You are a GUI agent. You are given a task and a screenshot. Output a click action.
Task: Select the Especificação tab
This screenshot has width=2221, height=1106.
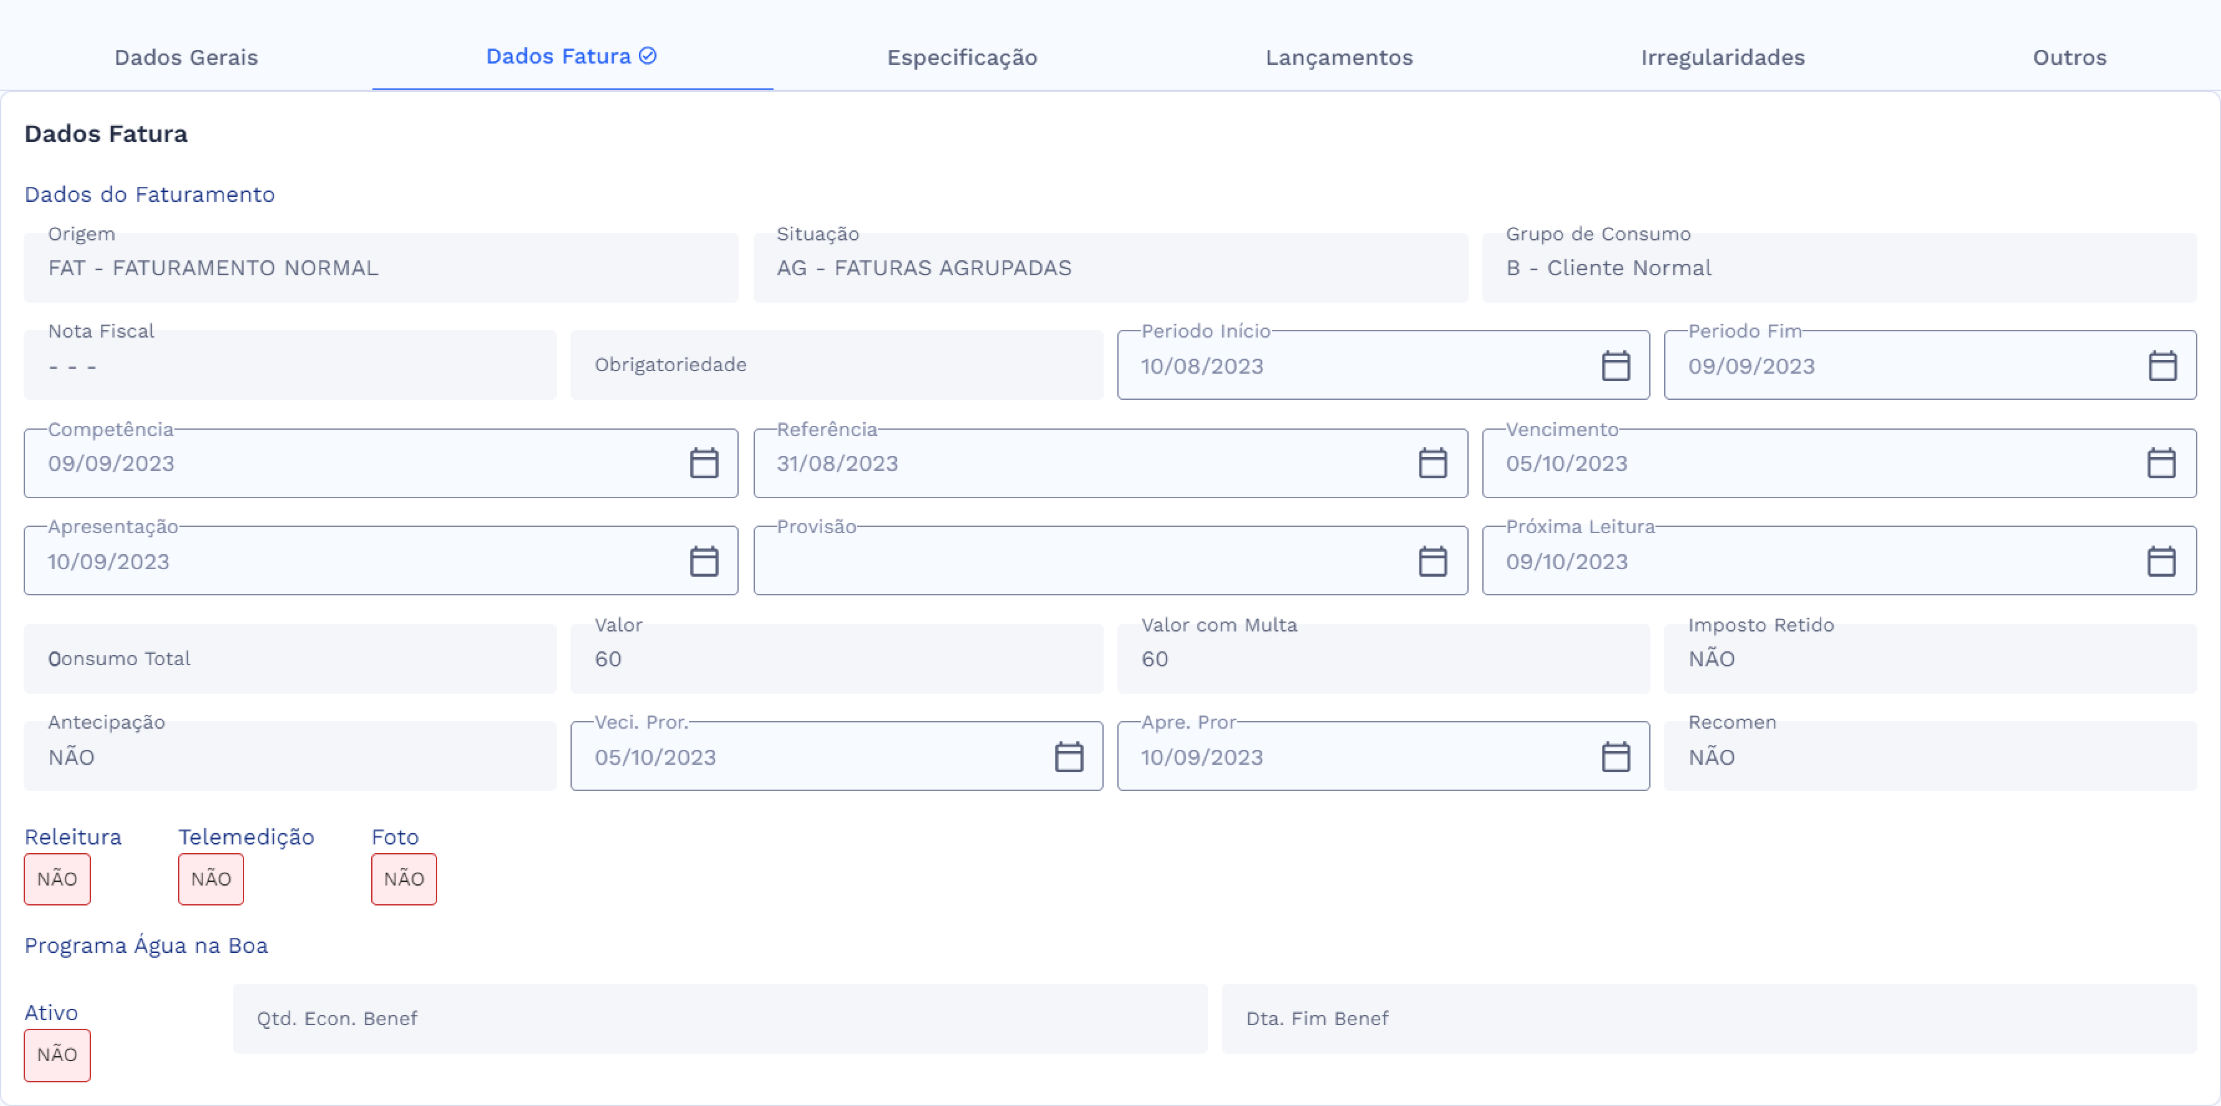point(962,57)
